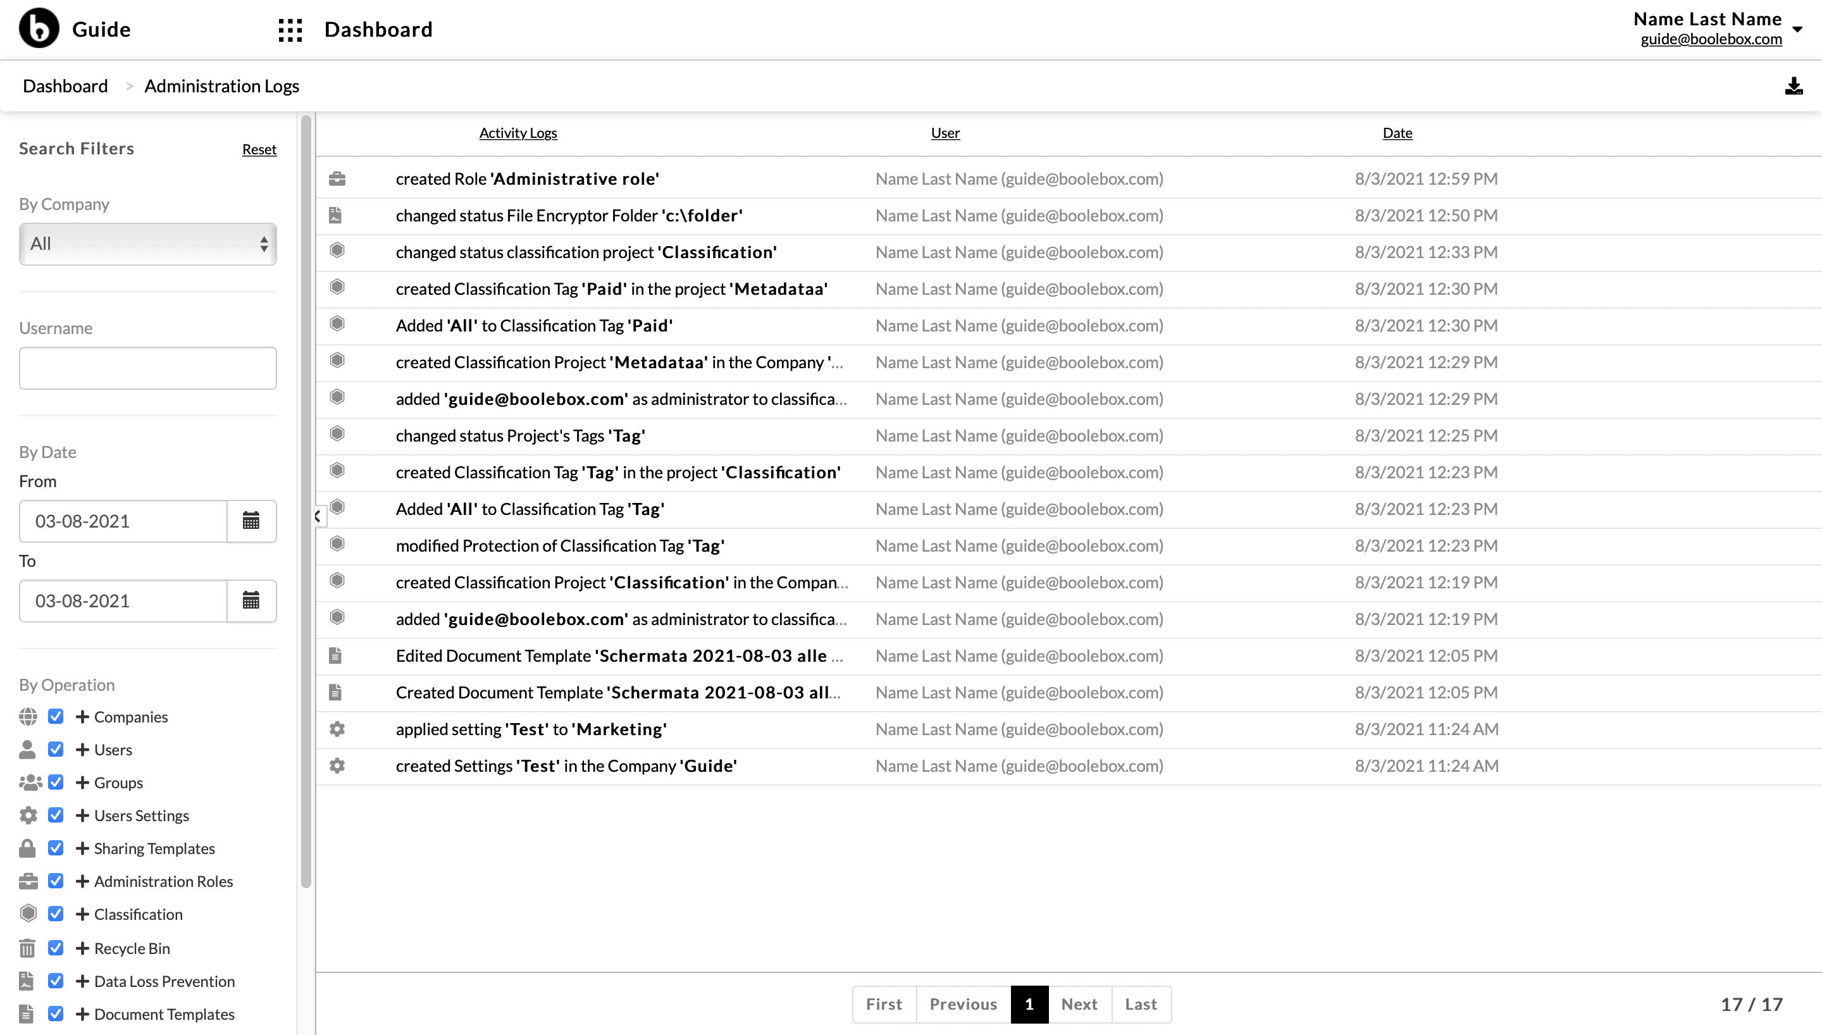Click document icon of 'Created Document Template' row
Image resolution: width=1822 pixels, height=1035 pixels.
click(x=335, y=692)
